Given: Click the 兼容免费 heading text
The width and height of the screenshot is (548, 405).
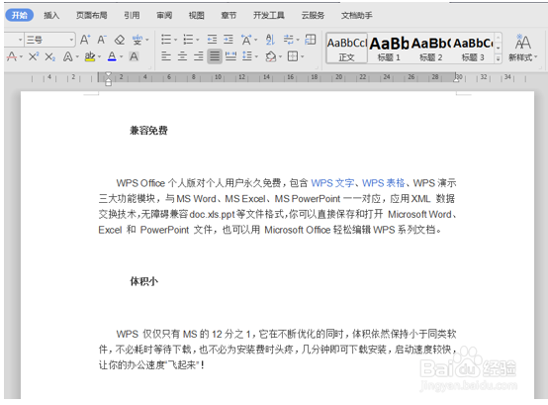Looking at the screenshot, I should (x=149, y=131).
